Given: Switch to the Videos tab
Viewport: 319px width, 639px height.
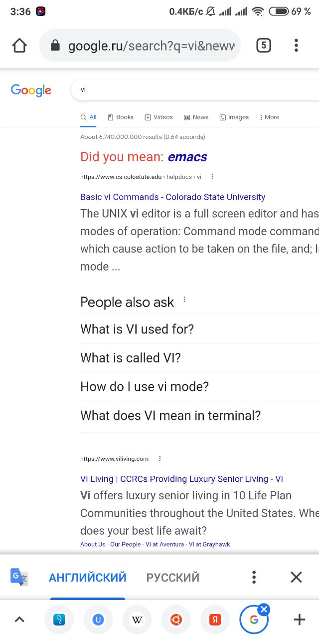Looking at the screenshot, I should point(159,117).
